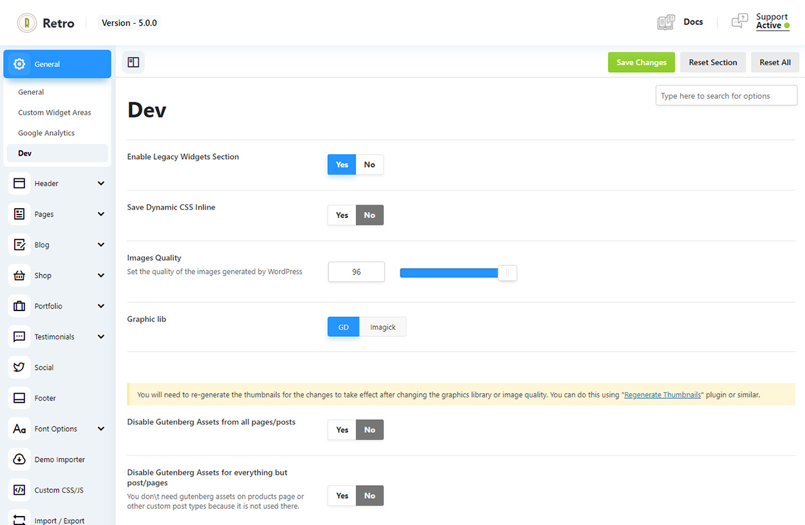This screenshot has height=525, width=805.
Task: Open the Regenerate Thumbnails plugin link
Action: pyautogui.click(x=663, y=395)
